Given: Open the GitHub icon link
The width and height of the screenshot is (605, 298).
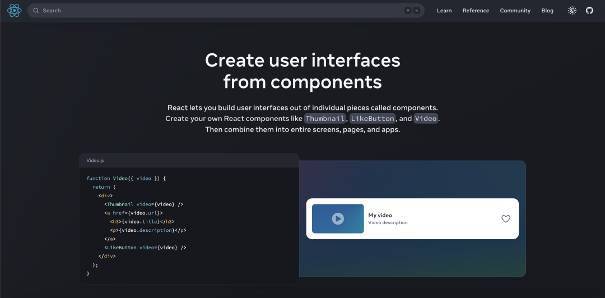Looking at the screenshot, I should click(x=589, y=11).
